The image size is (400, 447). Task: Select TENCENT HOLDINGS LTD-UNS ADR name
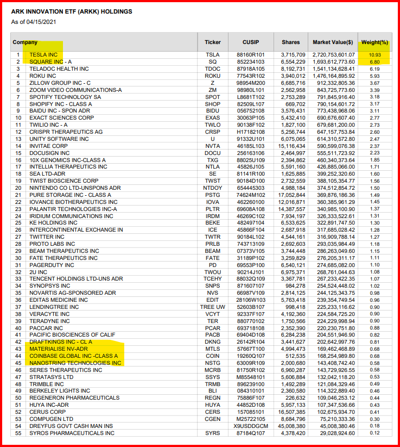click(x=76, y=279)
